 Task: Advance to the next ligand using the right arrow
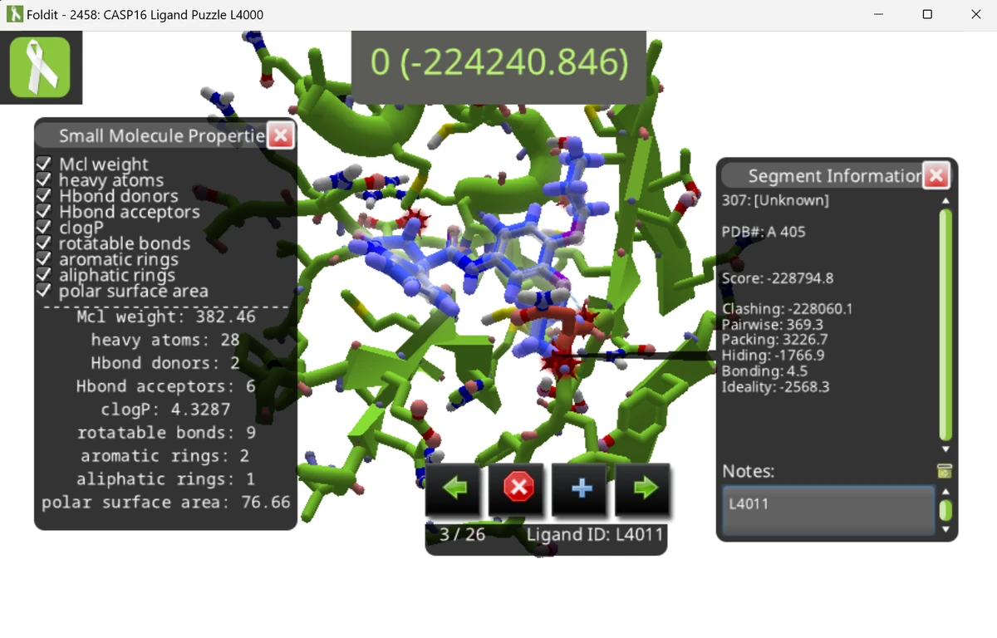644,490
